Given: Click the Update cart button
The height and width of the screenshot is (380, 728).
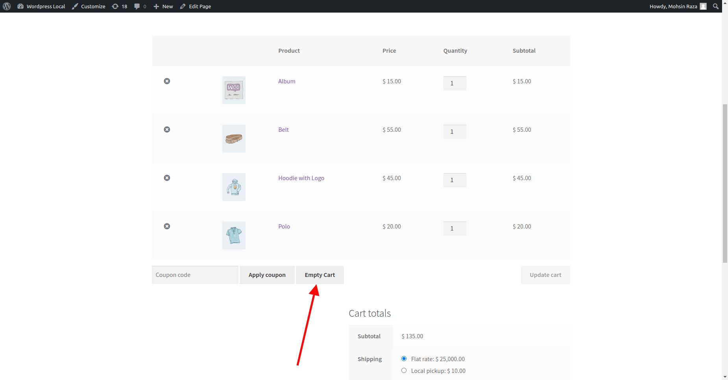Looking at the screenshot, I should pyautogui.click(x=545, y=275).
